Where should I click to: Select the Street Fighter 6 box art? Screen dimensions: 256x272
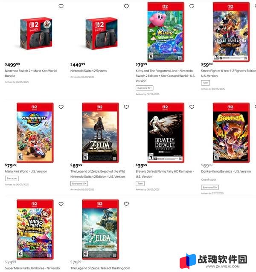coord(231,32)
